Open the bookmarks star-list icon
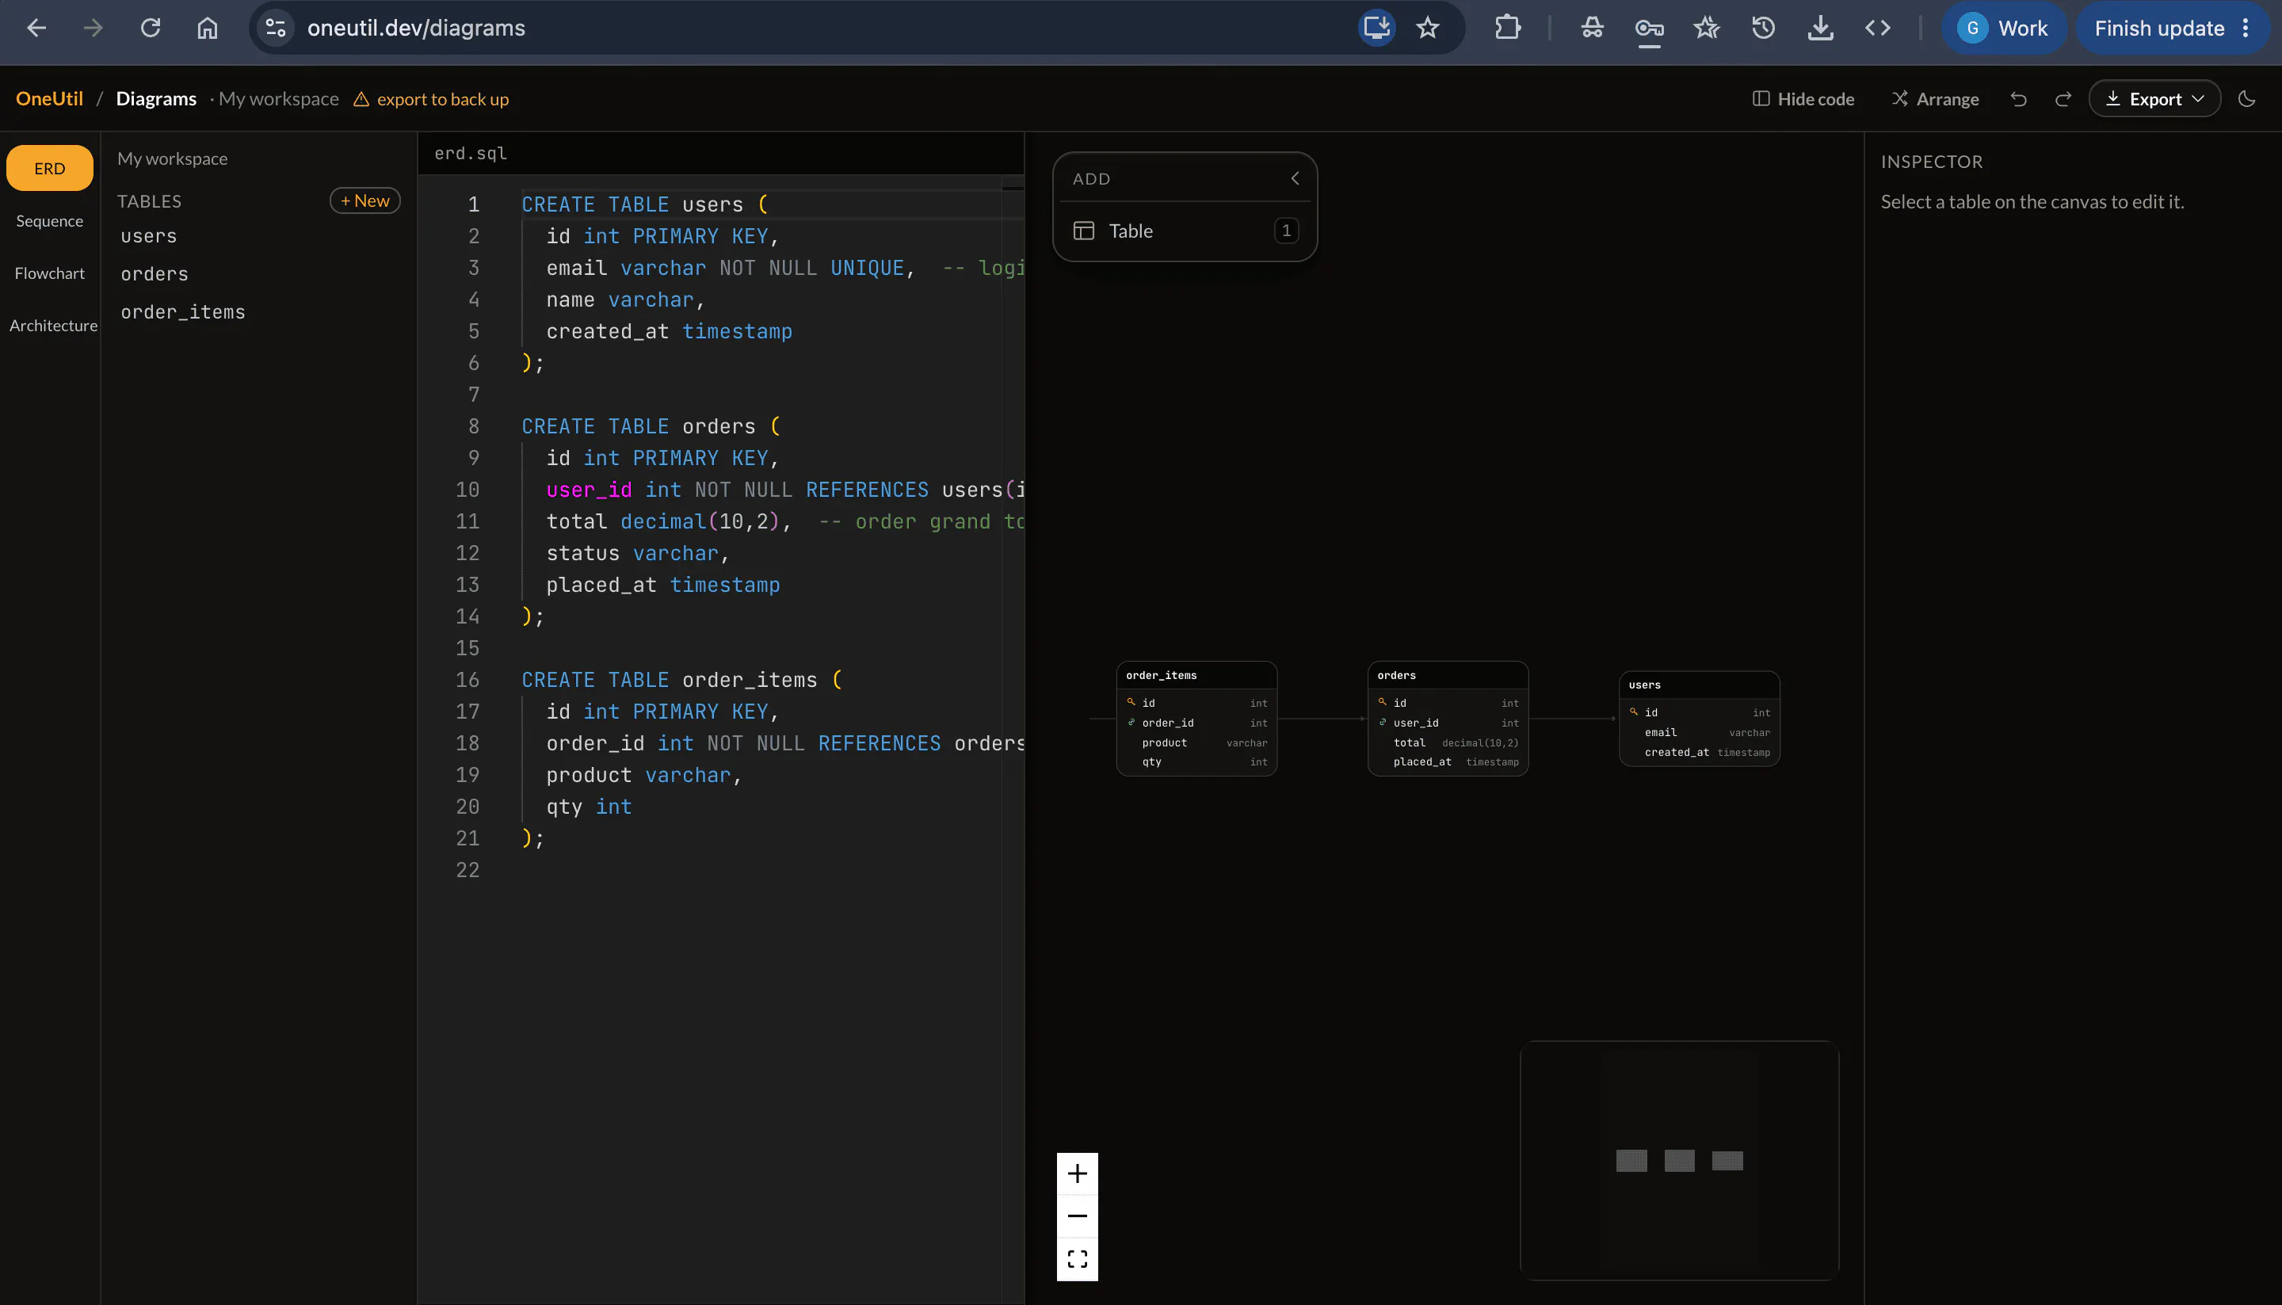The height and width of the screenshot is (1305, 2282). [x=1707, y=28]
